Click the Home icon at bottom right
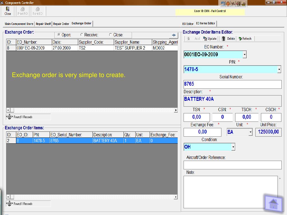The height and width of the screenshot is (215, 287). [x=274, y=204]
